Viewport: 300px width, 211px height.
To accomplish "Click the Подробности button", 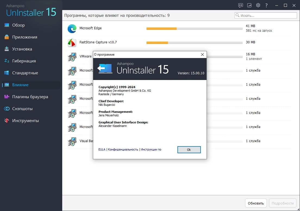I will click(x=283, y=203).
